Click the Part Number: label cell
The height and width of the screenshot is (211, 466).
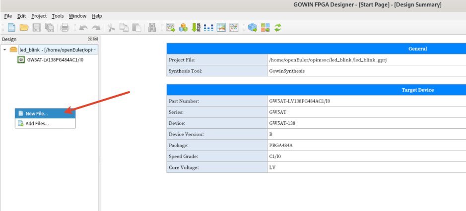pos(217,101)
